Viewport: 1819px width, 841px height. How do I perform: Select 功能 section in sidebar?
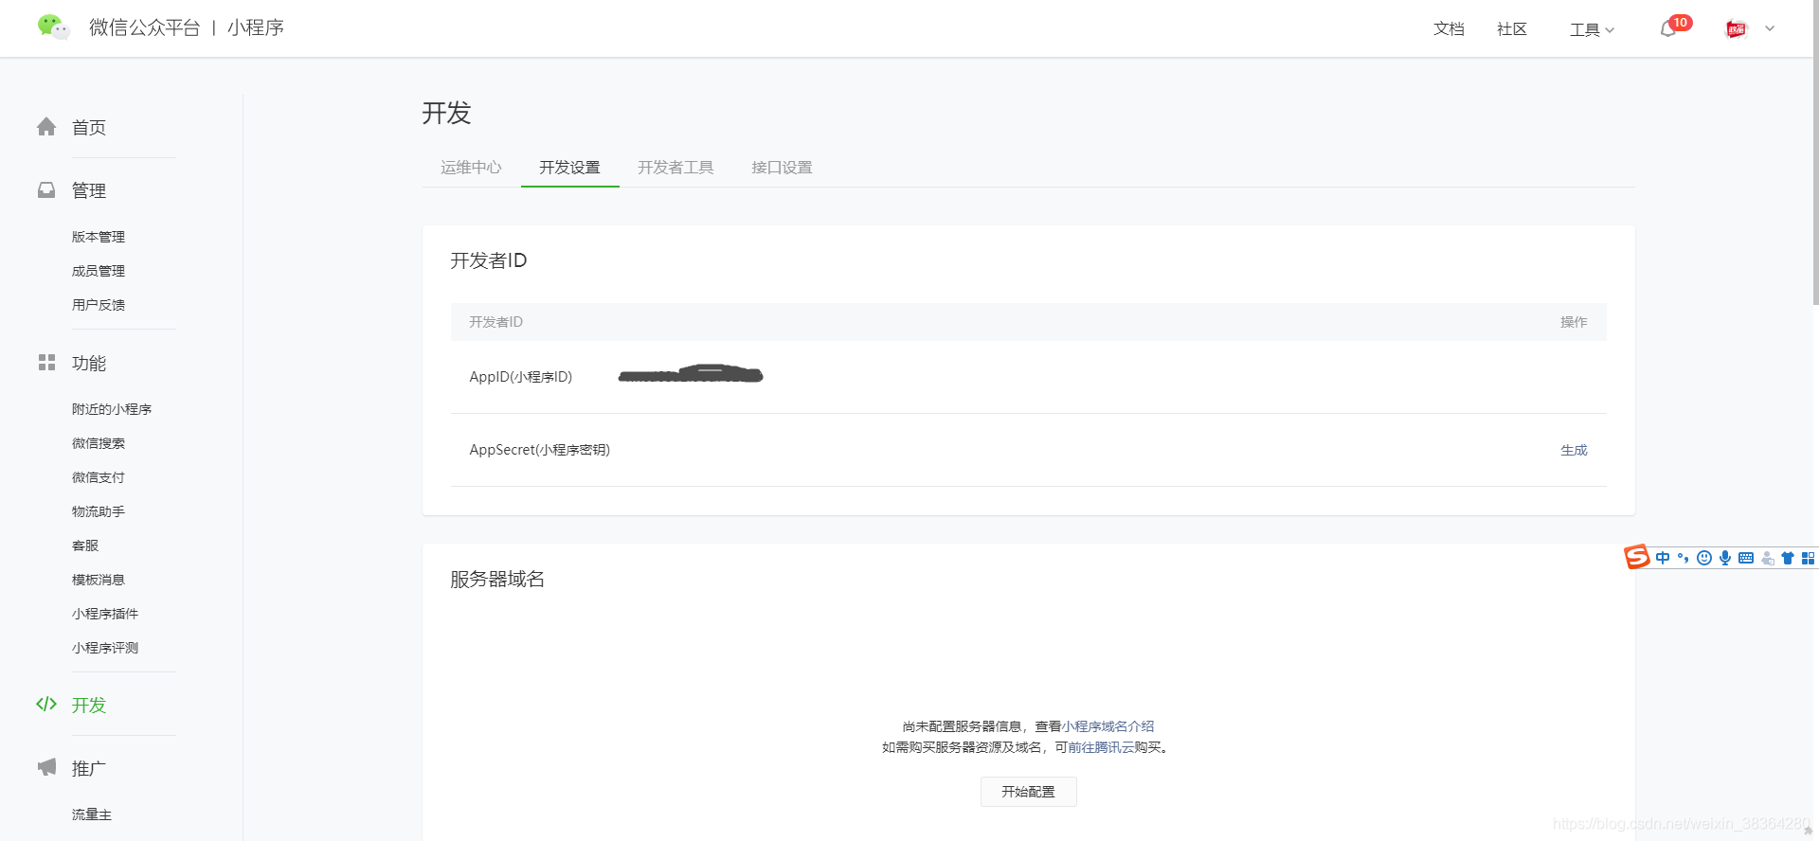coord(89,364)
